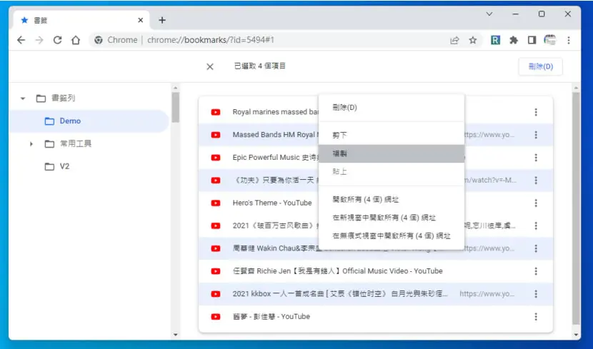Screen dimensions: 593x349
Task: Expand the 常用工具 folder
Action: click(x=31, y=144)
